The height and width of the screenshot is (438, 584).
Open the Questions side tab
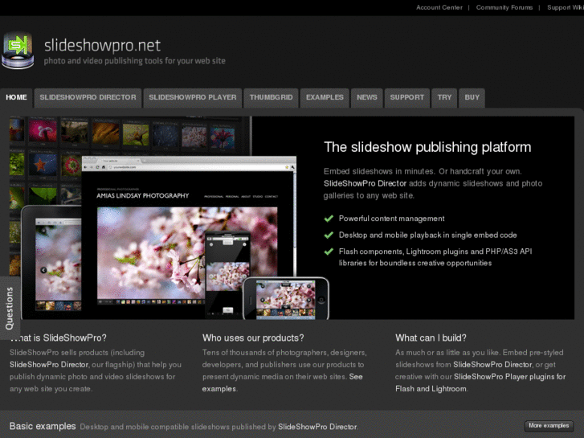(10, 308)
